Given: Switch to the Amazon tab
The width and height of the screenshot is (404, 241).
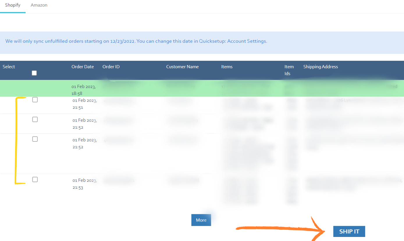Looking at the screenshot, I should click(x=39, y=5).
